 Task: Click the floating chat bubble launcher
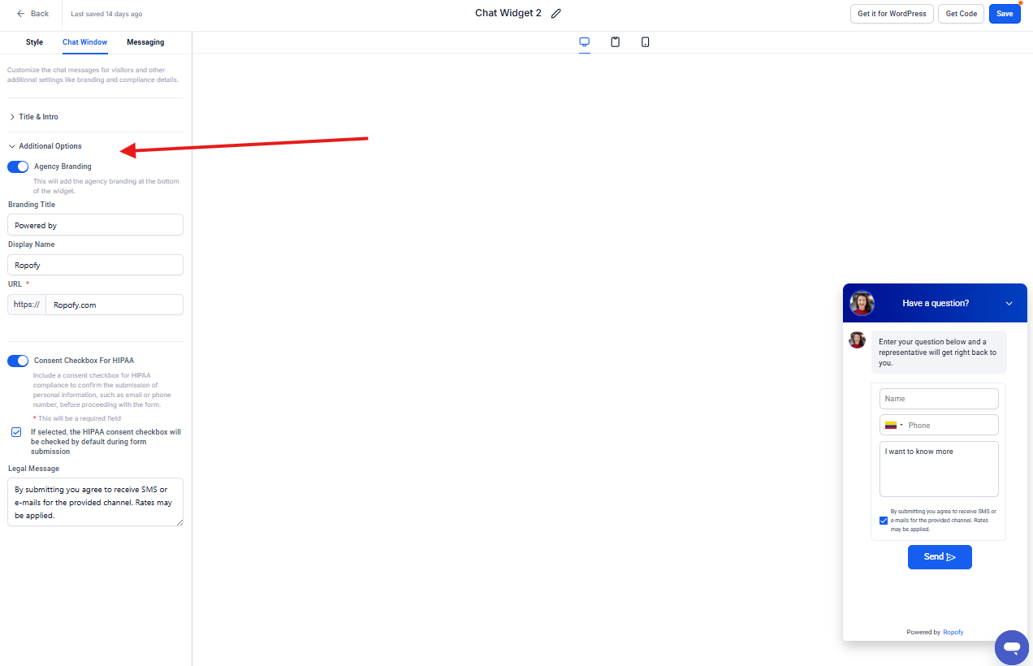(1011, 647)
